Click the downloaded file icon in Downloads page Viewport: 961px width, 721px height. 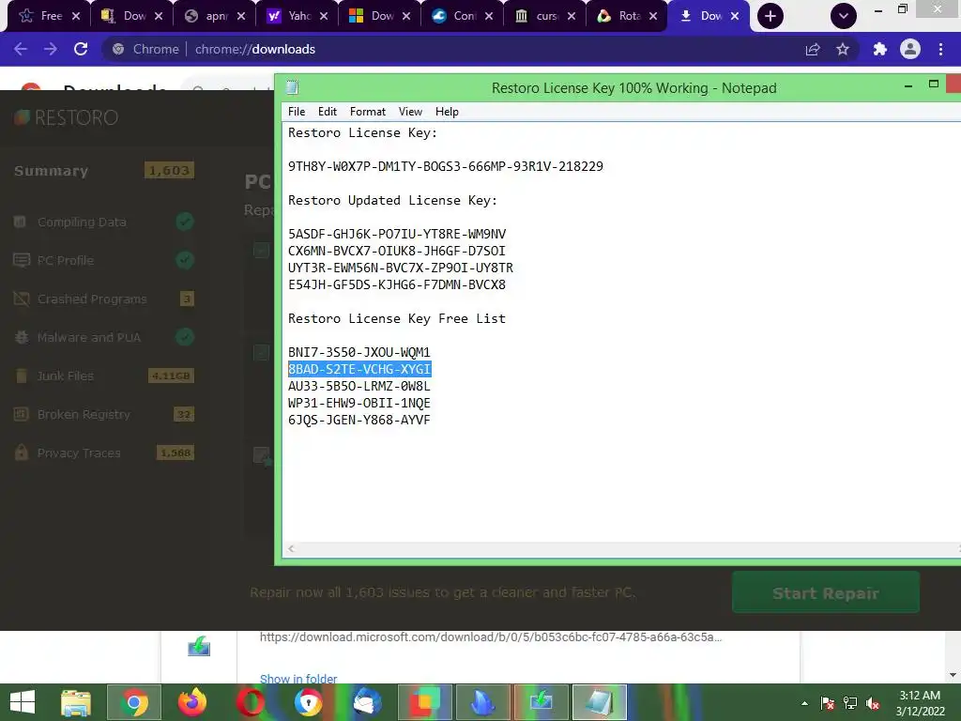coord(199,646)
